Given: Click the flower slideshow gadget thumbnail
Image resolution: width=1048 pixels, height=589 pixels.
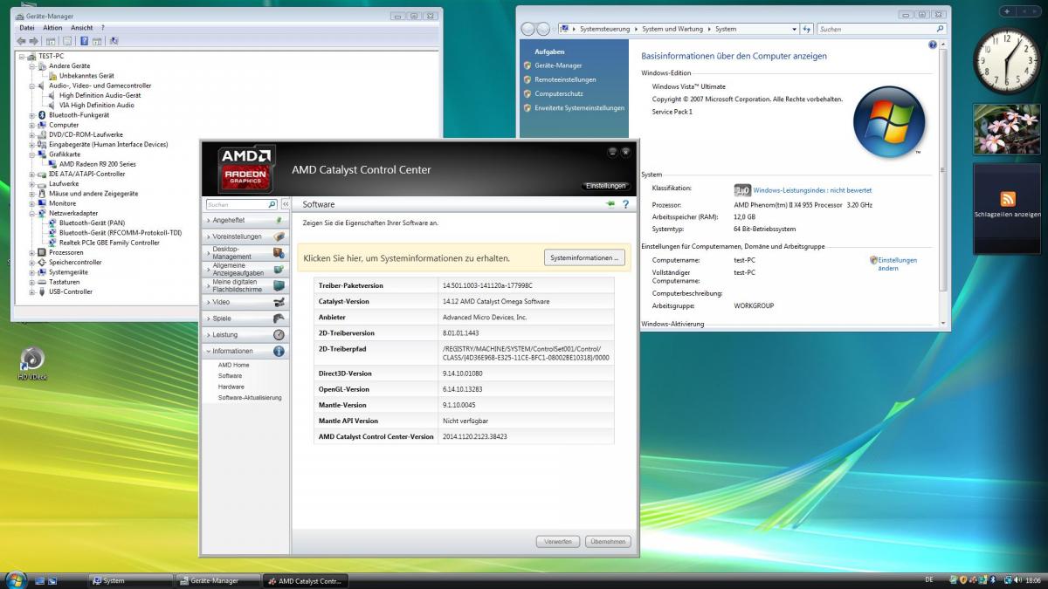Looking at the screenshot, I should click(x=1006, y=130).
